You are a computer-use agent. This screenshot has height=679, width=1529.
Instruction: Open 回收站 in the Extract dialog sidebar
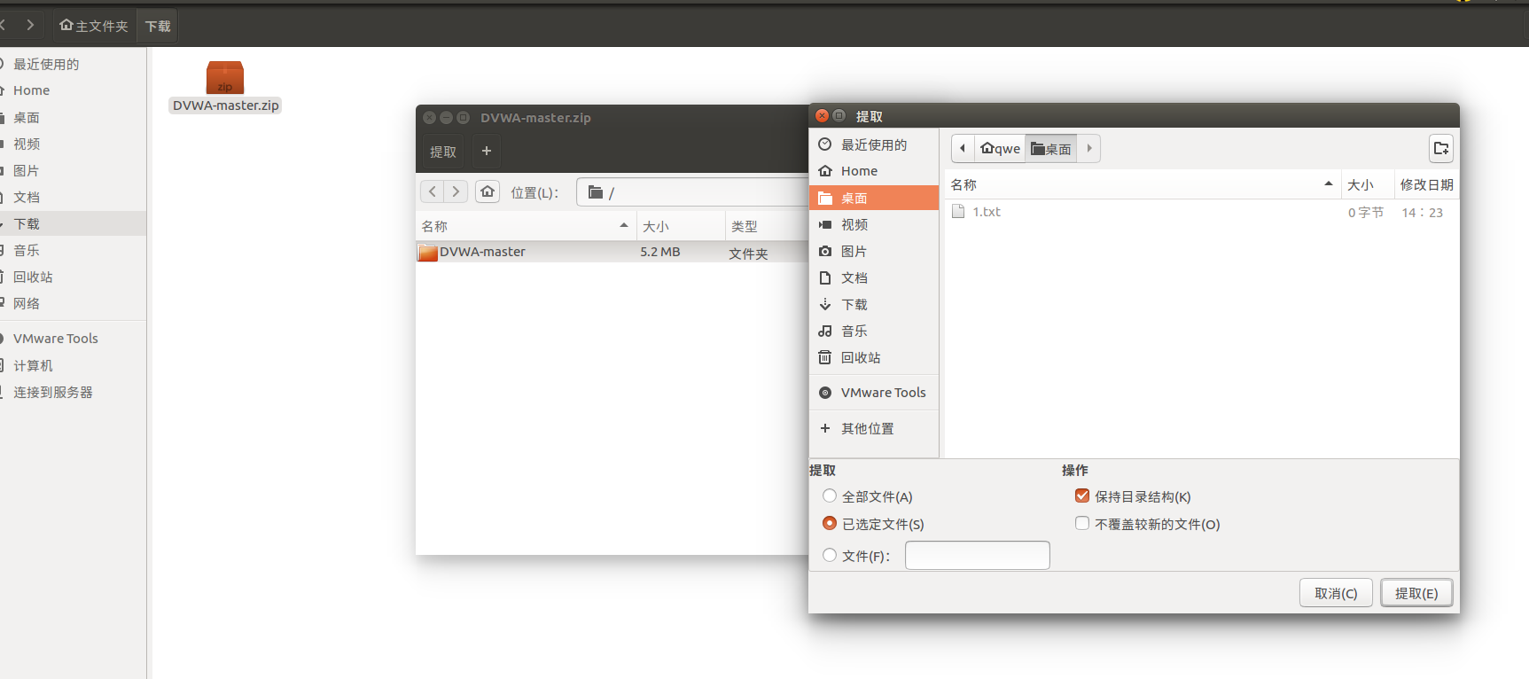[874, 357]
